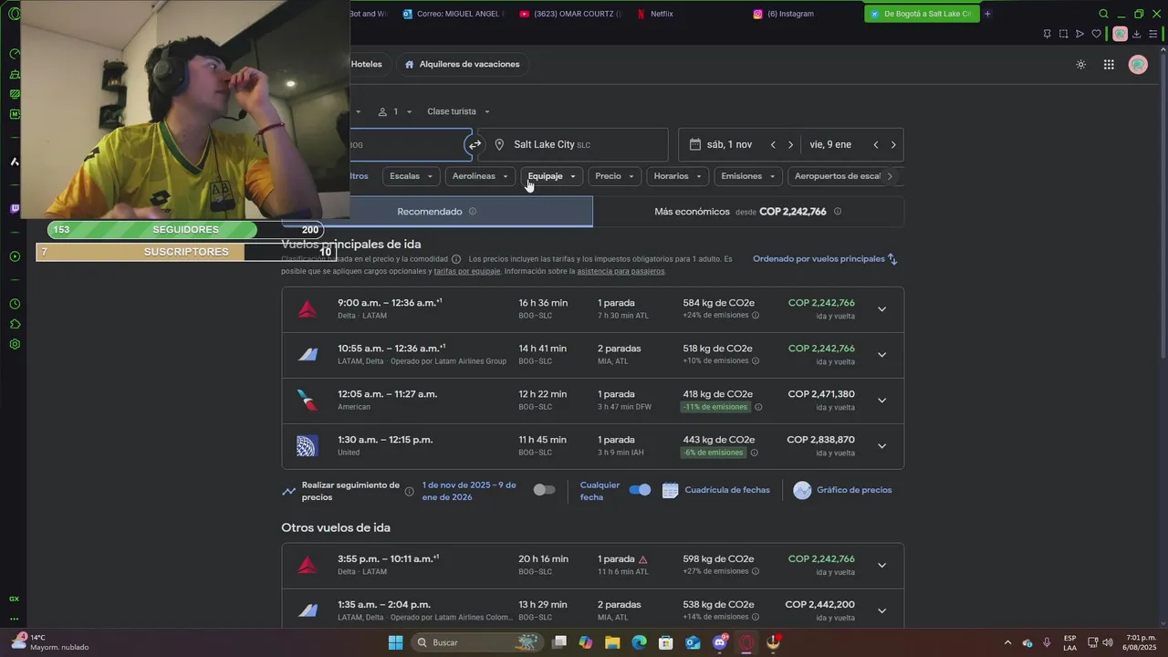Viewport: 1168px width, 657px height.
Task: Open the Equipaje filter dropdown
Action: [552, 176]
